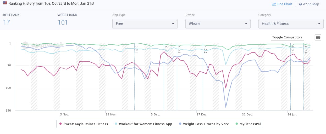Select the 4.0.2 version release marker
The image size is (326, 134).
pos(203,78)
